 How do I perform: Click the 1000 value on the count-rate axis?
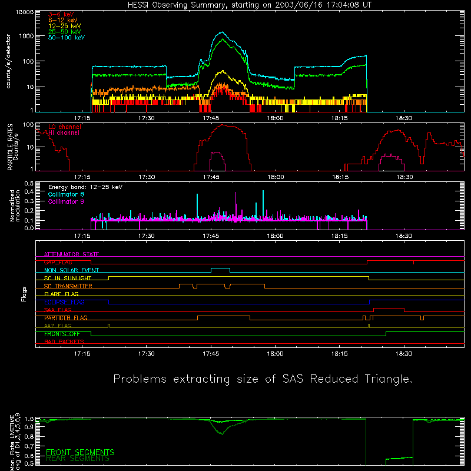26,36
